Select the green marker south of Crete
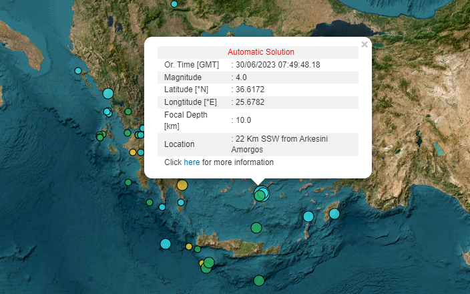The height and width of the screenshot is (294, 470). pyautogui.click(x=259, y=281)
